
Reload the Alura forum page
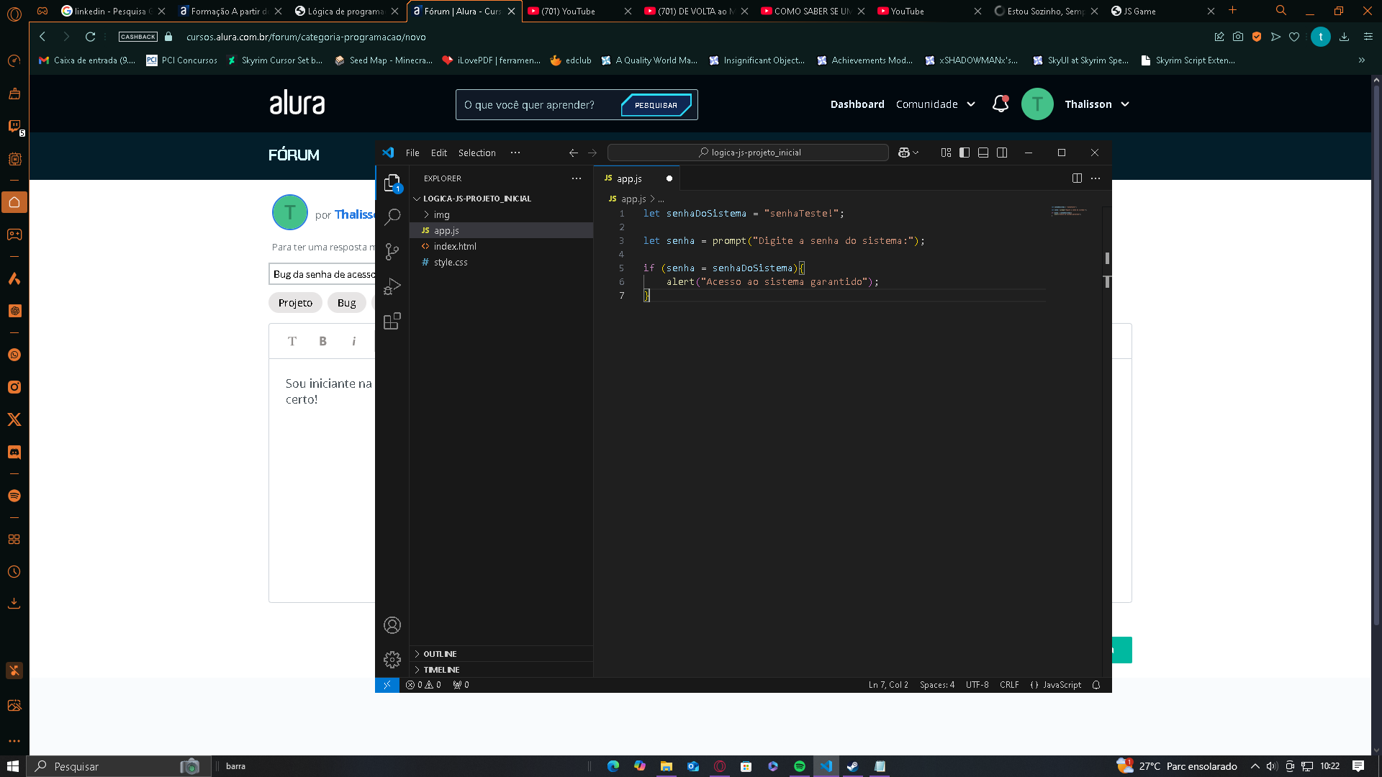coord(90,37)
